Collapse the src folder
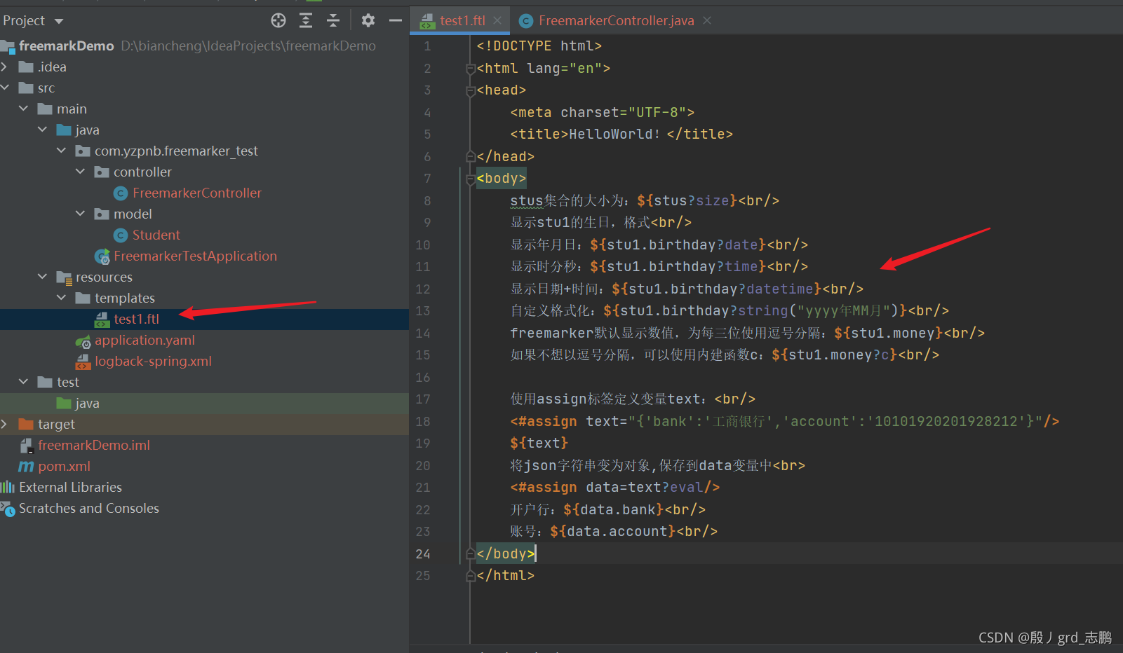Screen dimensions: 1123x653 click(x=5, y=88)
